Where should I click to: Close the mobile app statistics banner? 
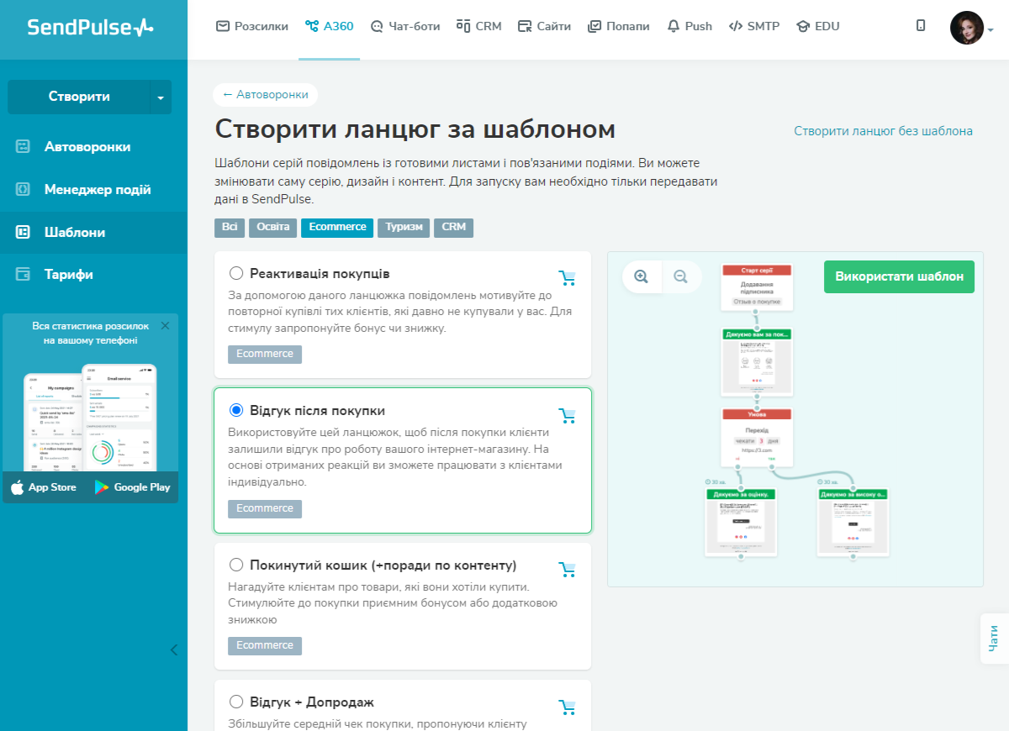(165, 325)
